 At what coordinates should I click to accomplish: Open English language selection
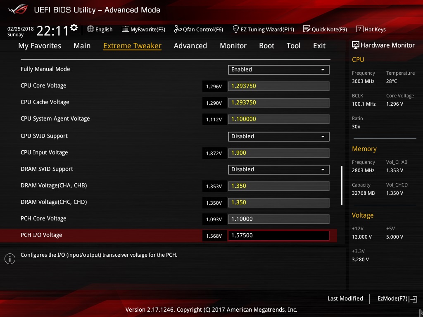coord(104,29)
